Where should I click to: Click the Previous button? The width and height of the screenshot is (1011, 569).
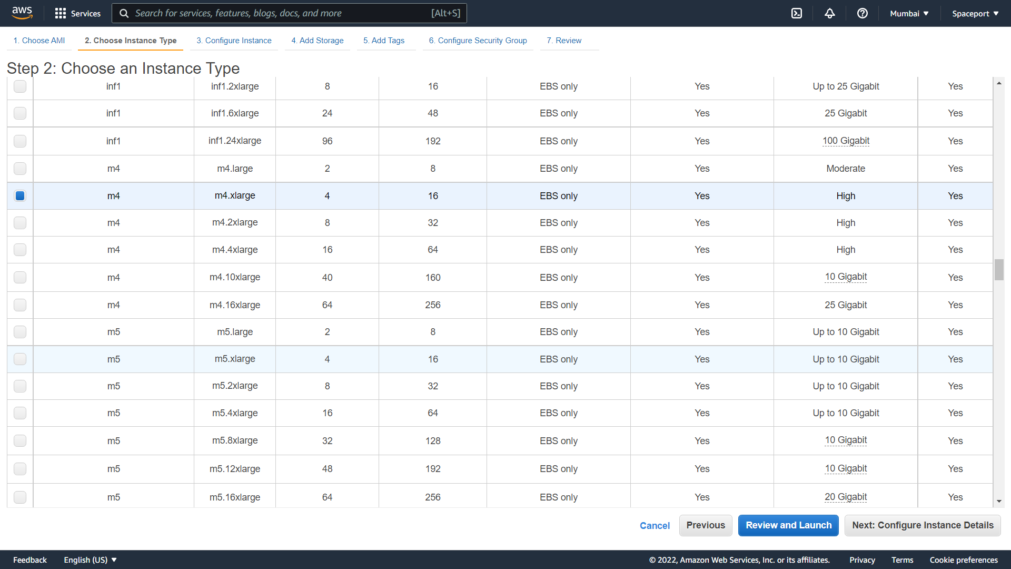[x=706, y=525]
